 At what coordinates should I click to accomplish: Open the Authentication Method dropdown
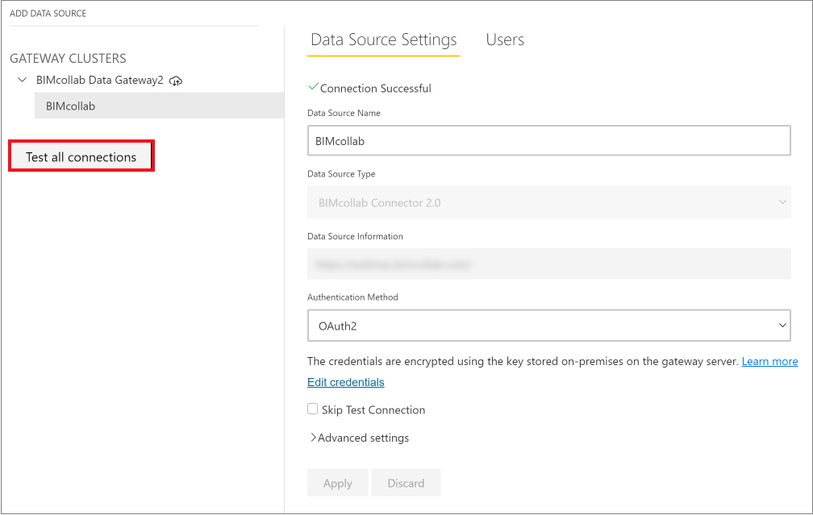coord(549,326)
